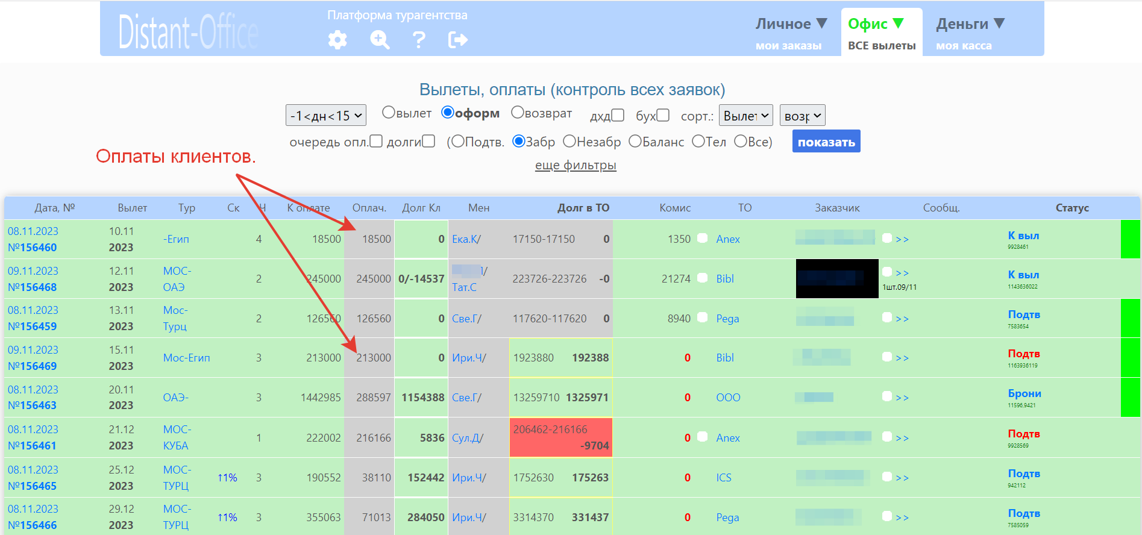Viewport: 1142px width, 535px height.
Task: Open tour operator ICS link
Action: click(724, 478)
